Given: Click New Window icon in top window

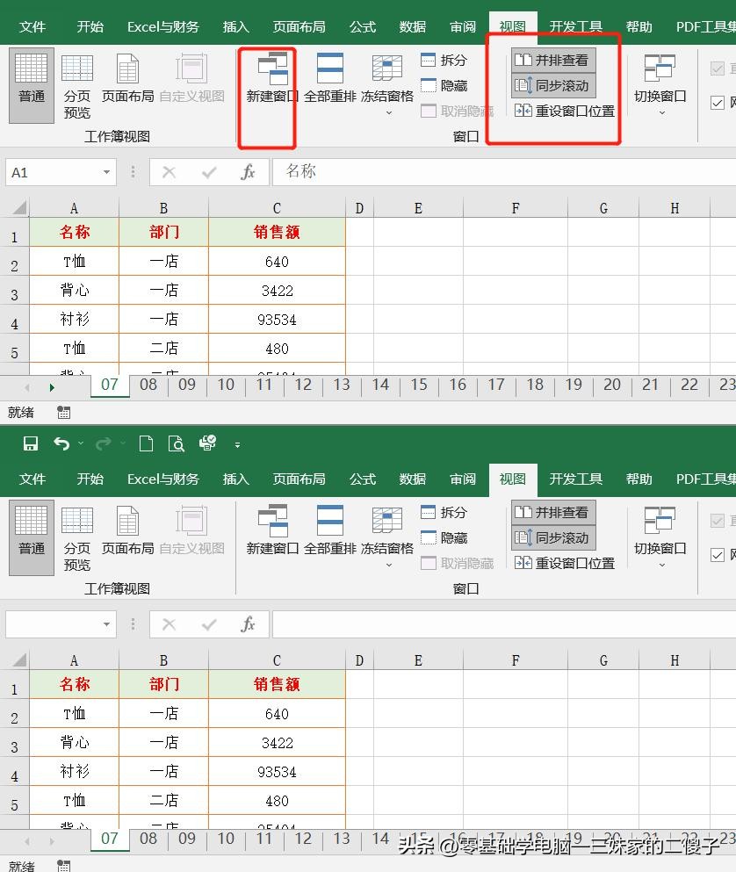Looking at the screenshot, I should [272, 69].
